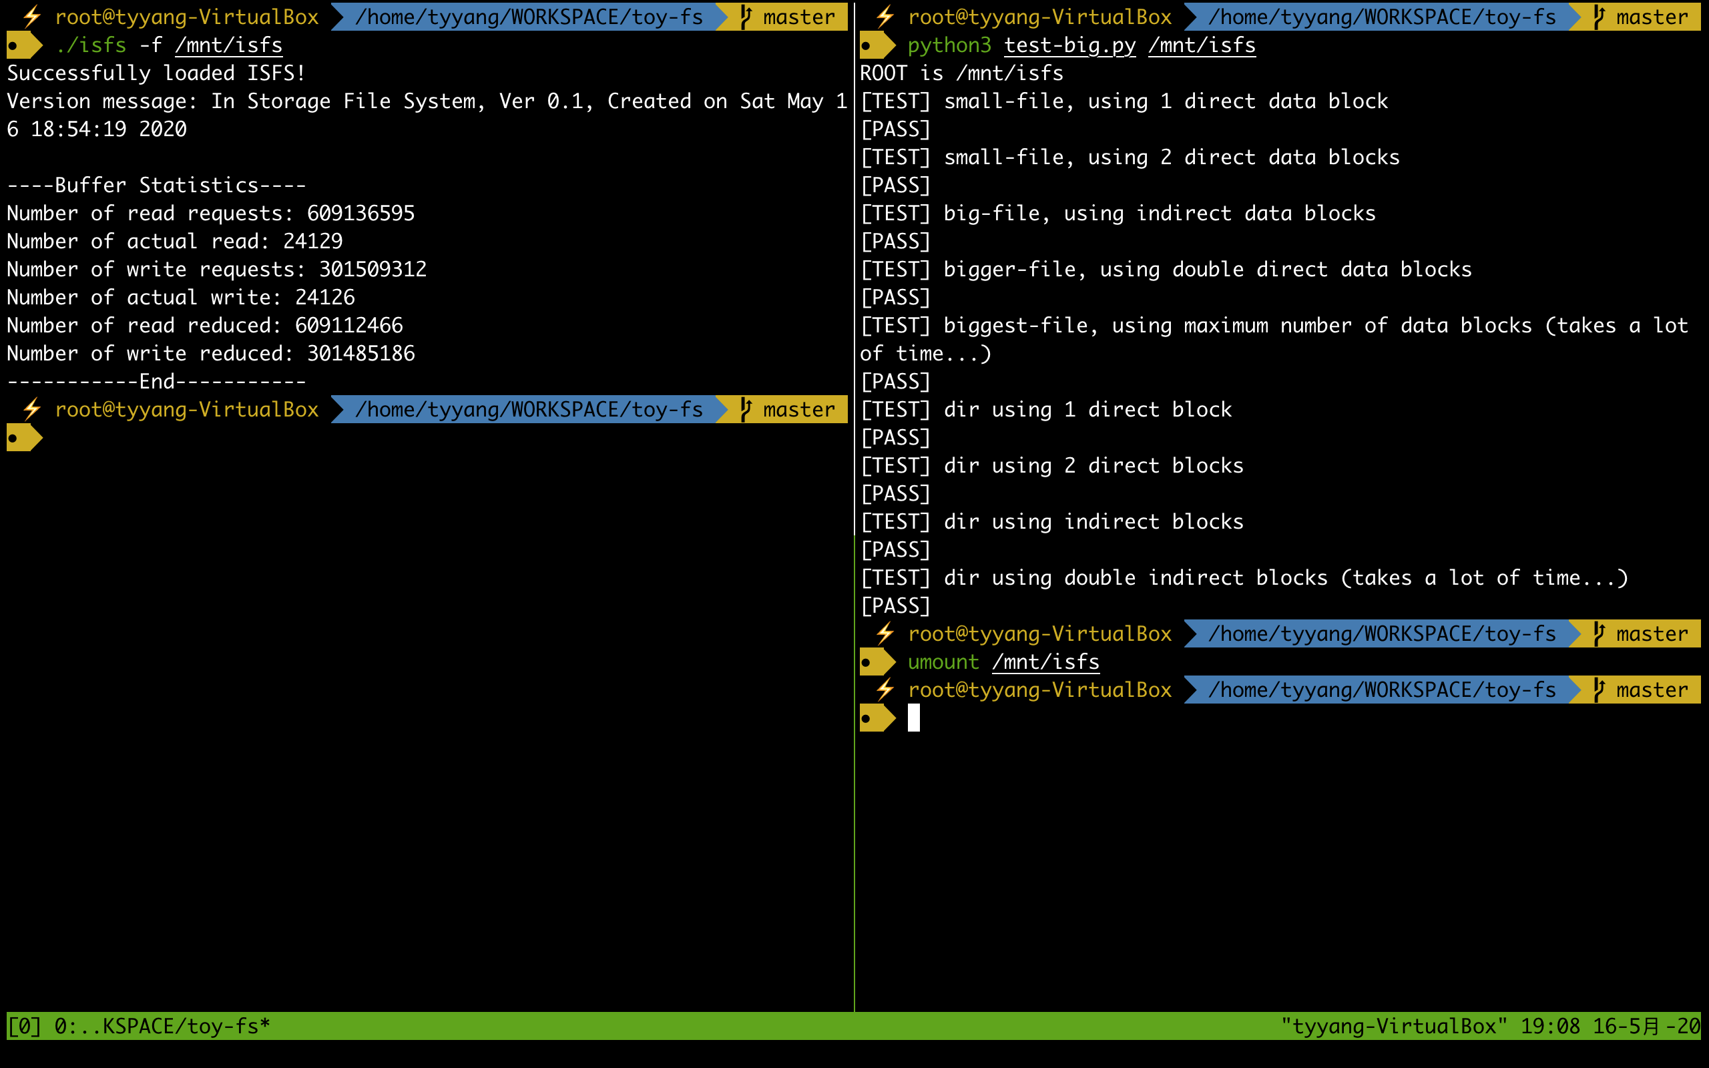Click '[TEST] dir using 2 direct blocks'
1709x1068 pixels.
[x=1051, y=465]
